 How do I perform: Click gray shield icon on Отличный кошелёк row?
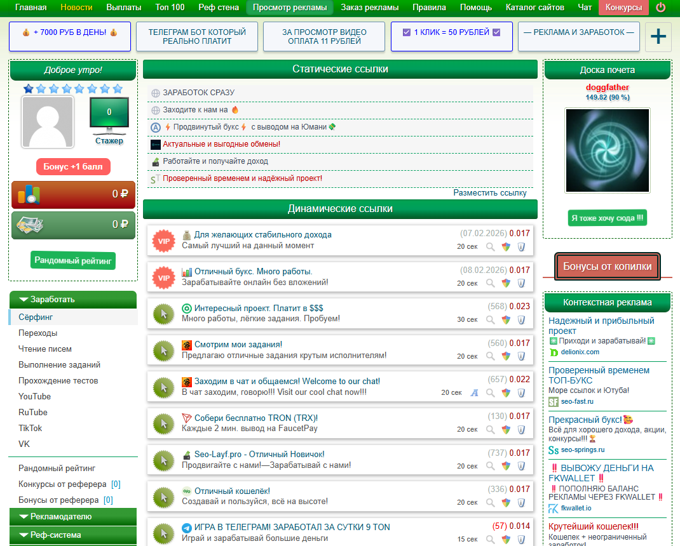[521, 503]
